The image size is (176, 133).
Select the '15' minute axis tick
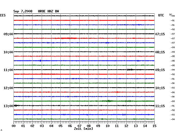[x=154, y=126]
